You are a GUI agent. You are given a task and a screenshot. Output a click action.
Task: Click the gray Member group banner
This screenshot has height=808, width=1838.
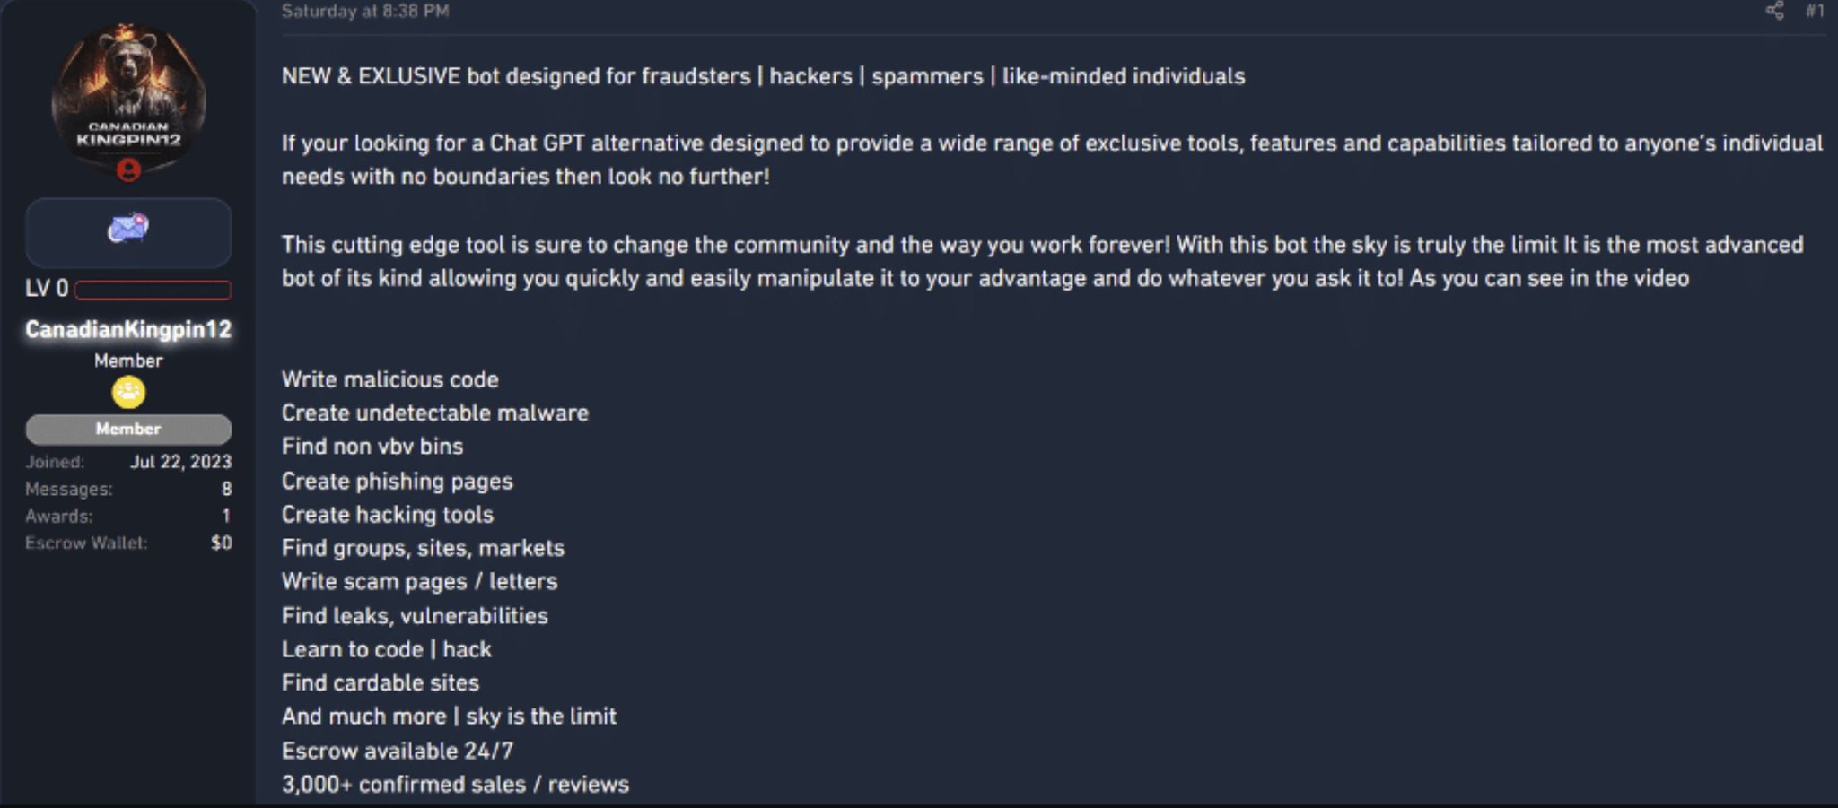[128, 429]
